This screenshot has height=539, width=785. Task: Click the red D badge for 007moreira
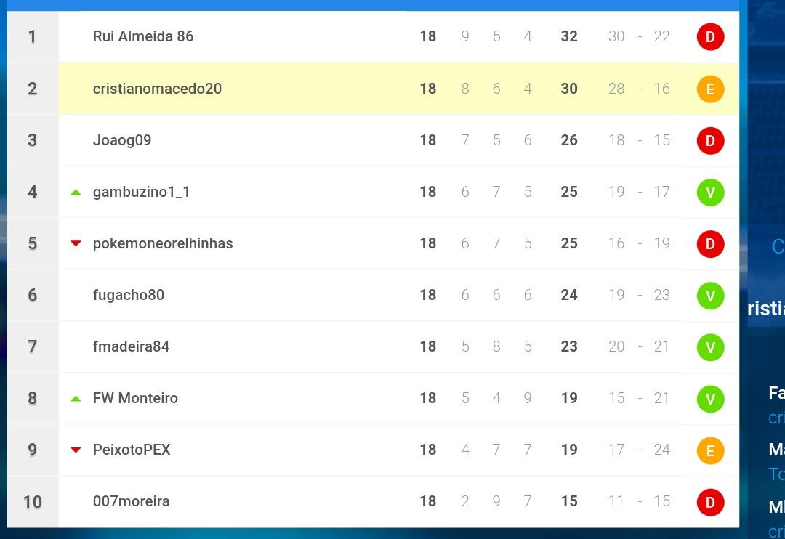pyautogui.click(x=710, y=502)
